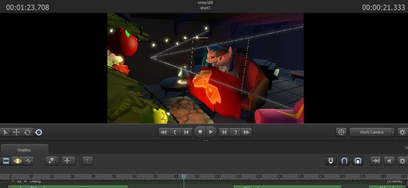This screenshot has height=188, width=408.
Task: Jump to previous clip bracket button
Action: click(175, 132)
